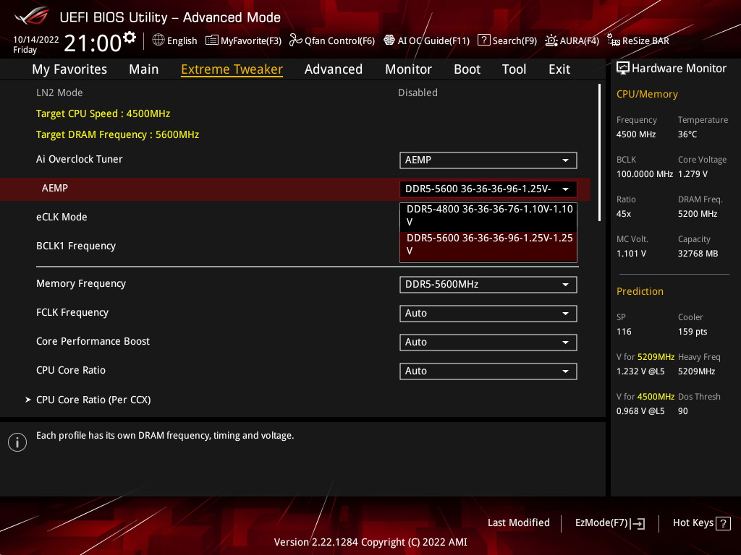Viewport: 741px width, 555px height.
Task: Click FCLK Frequency label
Action: pyautogui.click(x=72, y=312)
